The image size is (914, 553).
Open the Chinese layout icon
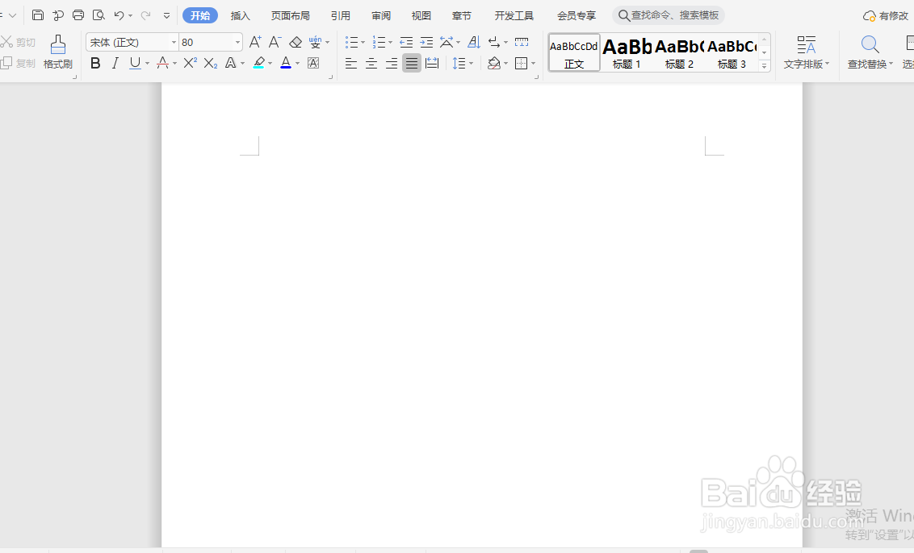pyautogui.click(x=447, y=42)
